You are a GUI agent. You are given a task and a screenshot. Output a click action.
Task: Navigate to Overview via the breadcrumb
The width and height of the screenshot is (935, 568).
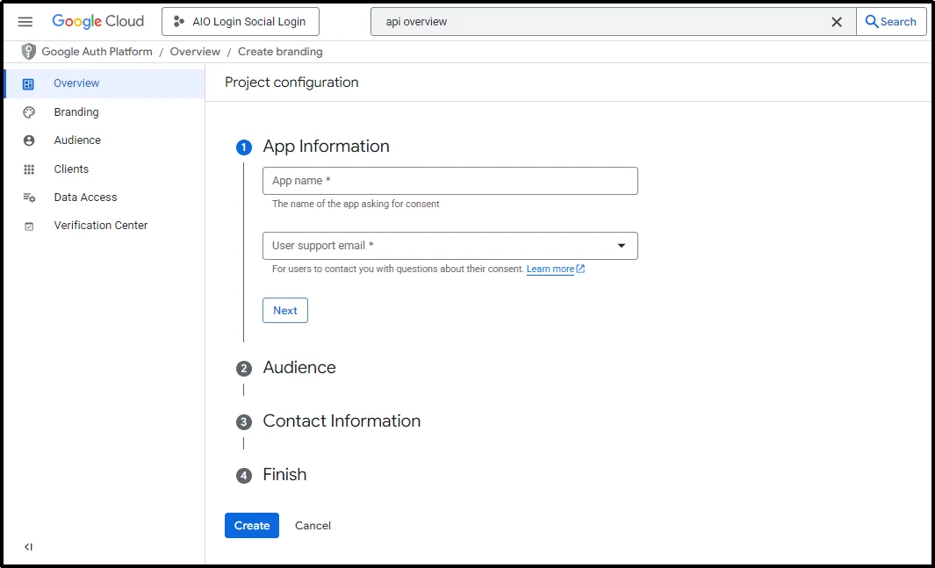pyautogui.click(x=195, y=51)
